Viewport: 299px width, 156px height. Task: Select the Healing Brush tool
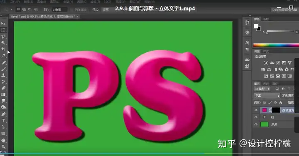3,63
